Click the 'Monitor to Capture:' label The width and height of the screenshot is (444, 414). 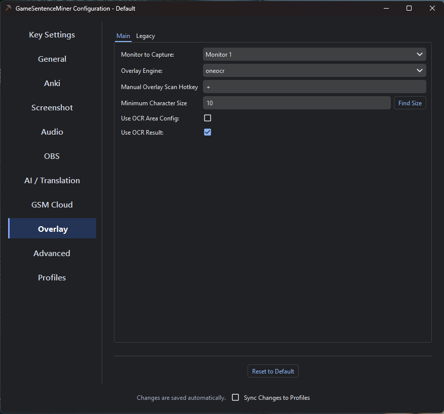pos(147,55)
